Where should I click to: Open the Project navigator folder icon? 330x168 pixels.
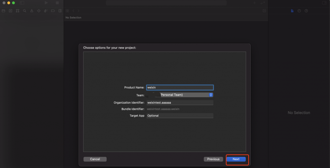coord(3,11)
